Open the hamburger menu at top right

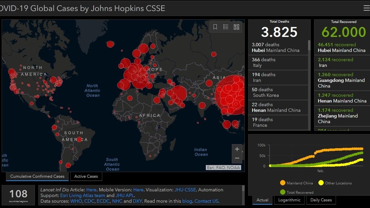click(366, 8)
